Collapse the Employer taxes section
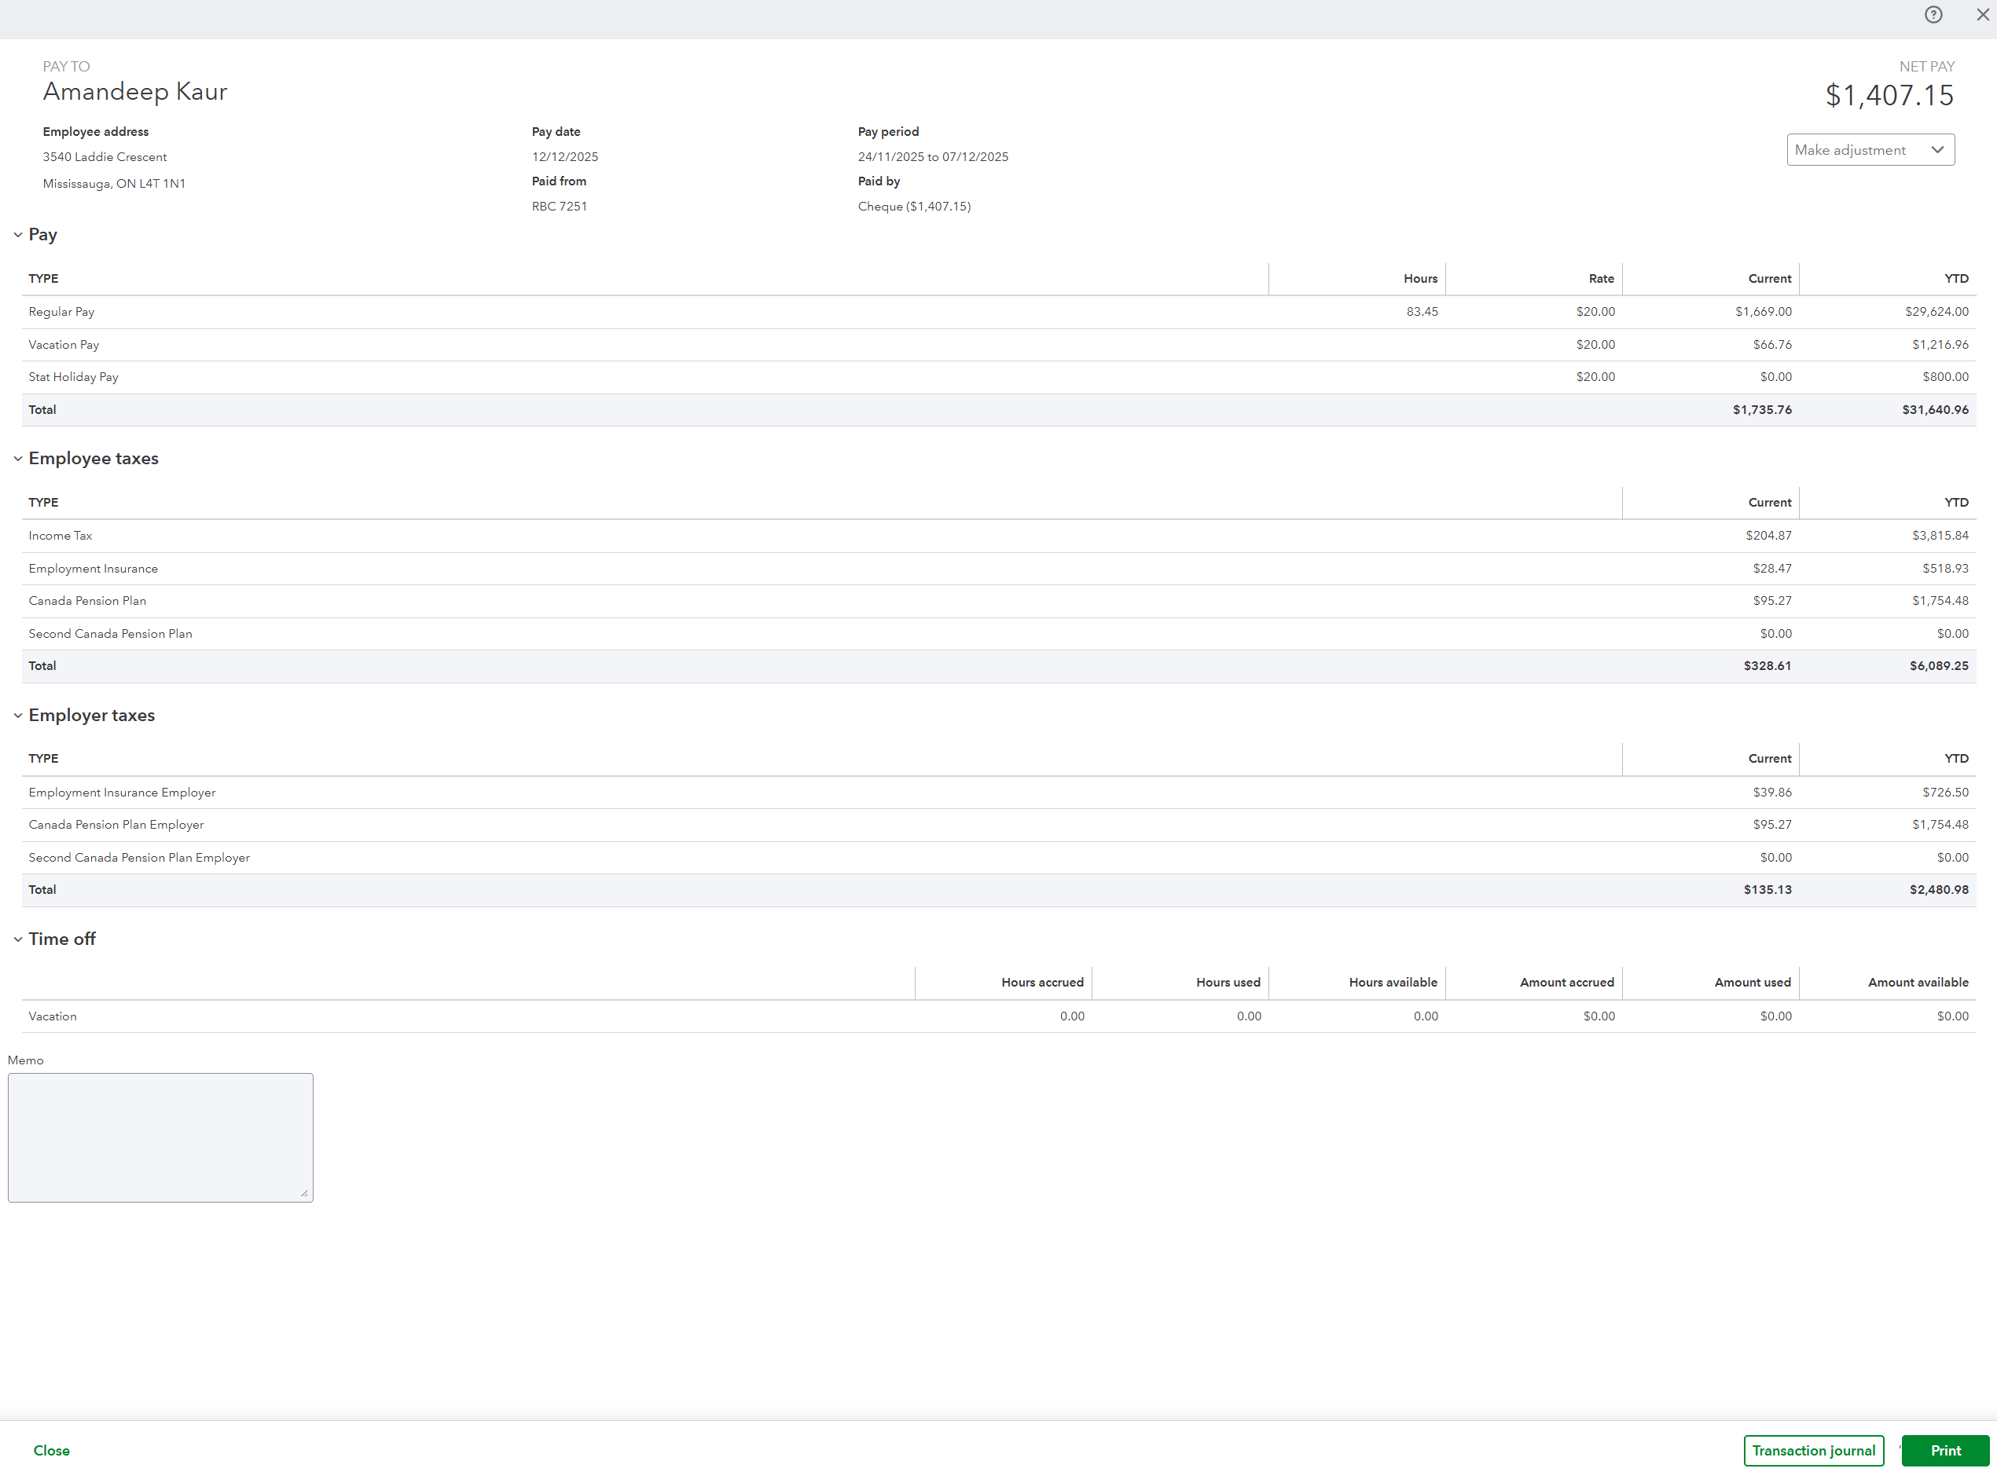 [18, 716]
